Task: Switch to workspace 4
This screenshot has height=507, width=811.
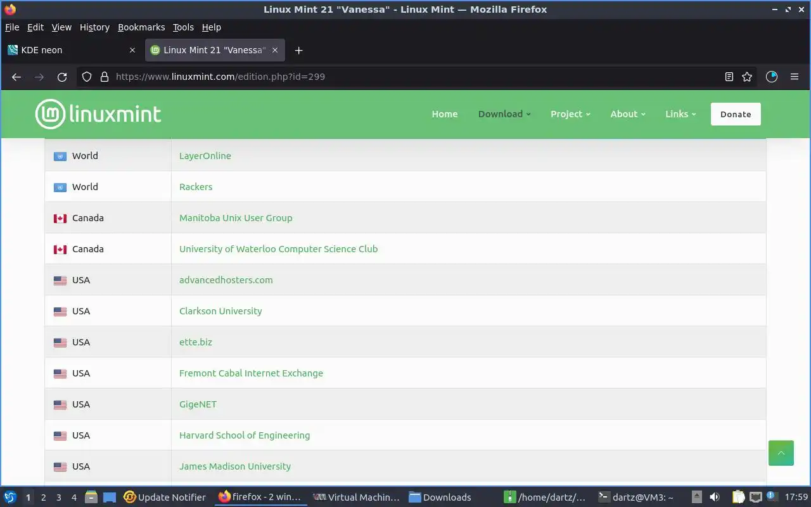Action: point(73,497)
